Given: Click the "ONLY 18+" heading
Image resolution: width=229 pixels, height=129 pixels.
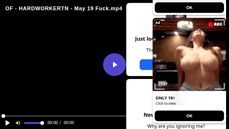Looking at the screenshot, I should tap(165, 98).
